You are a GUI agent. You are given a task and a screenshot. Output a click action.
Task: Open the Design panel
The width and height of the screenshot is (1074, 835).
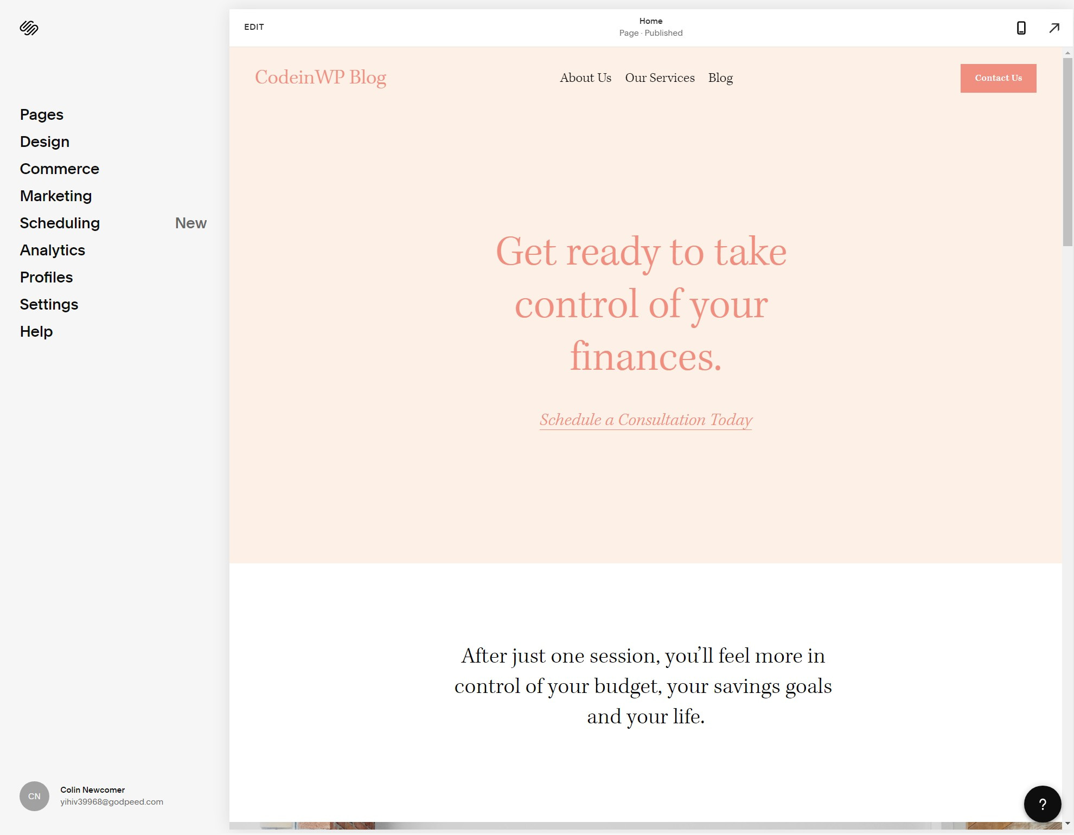tap(44, 142)
